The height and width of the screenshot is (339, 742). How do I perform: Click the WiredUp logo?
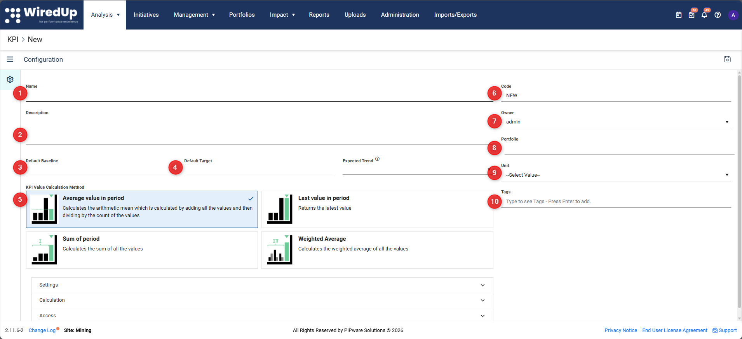click(42, 15)
